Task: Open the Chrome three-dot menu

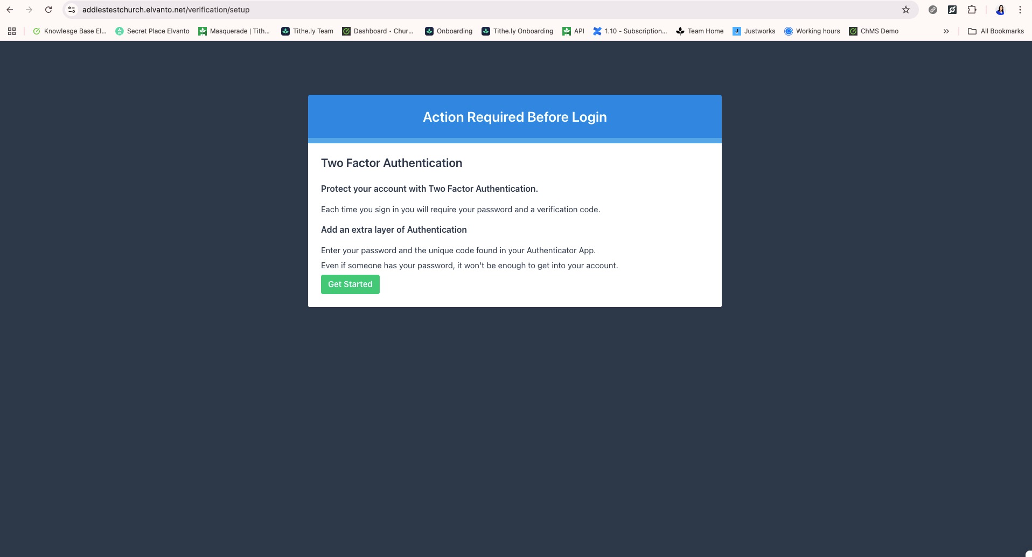Action: click(1020, 10)
